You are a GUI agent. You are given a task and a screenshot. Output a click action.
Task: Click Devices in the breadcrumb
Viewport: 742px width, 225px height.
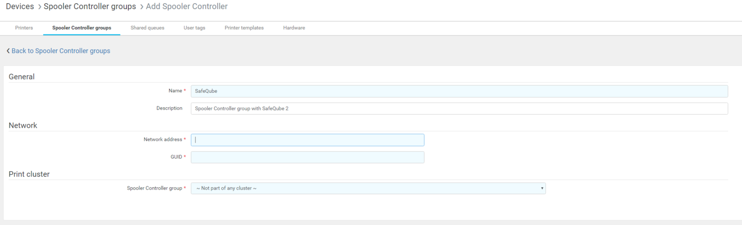[20, 6]
